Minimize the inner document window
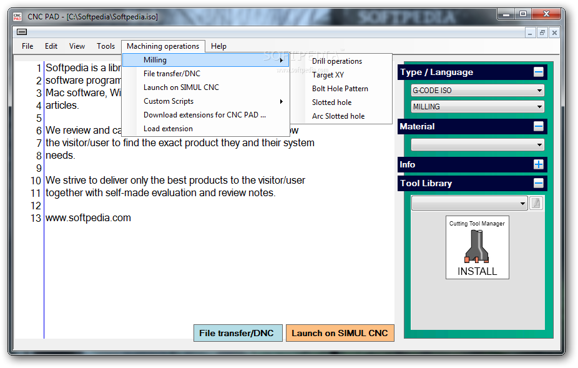 [x=530, y=33]
